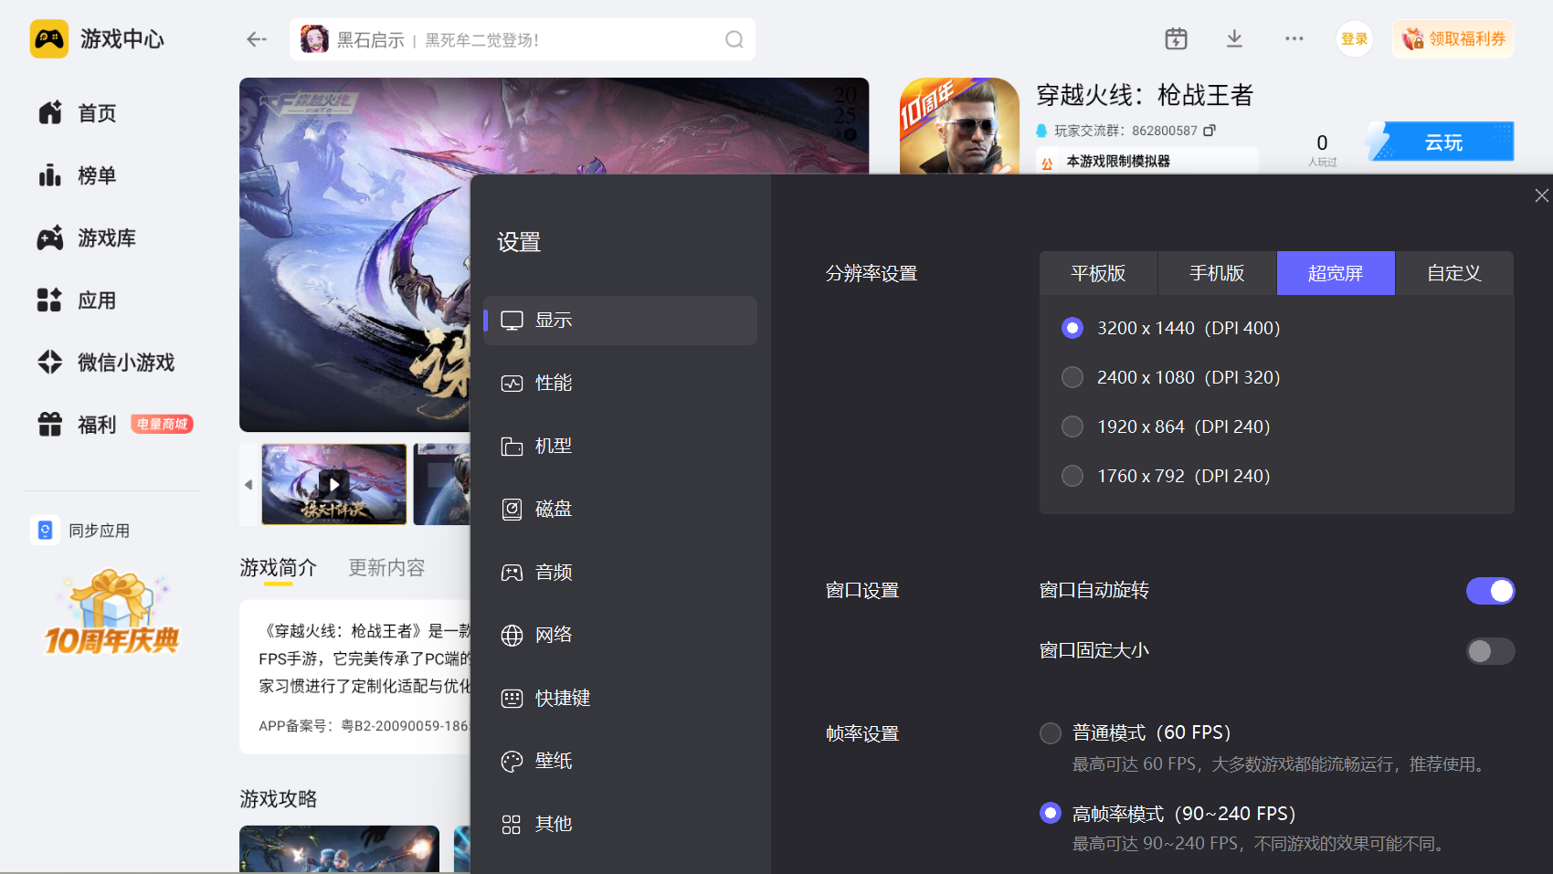Image resolution: width=1553 pixels, height=874 pixels.
Task: Open the downloads icon
Action: point(1234,38)
